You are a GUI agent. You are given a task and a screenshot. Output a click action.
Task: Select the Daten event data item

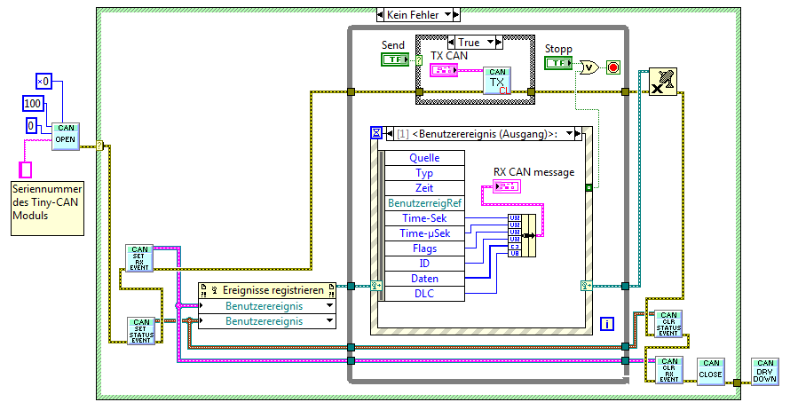(424, 279)
